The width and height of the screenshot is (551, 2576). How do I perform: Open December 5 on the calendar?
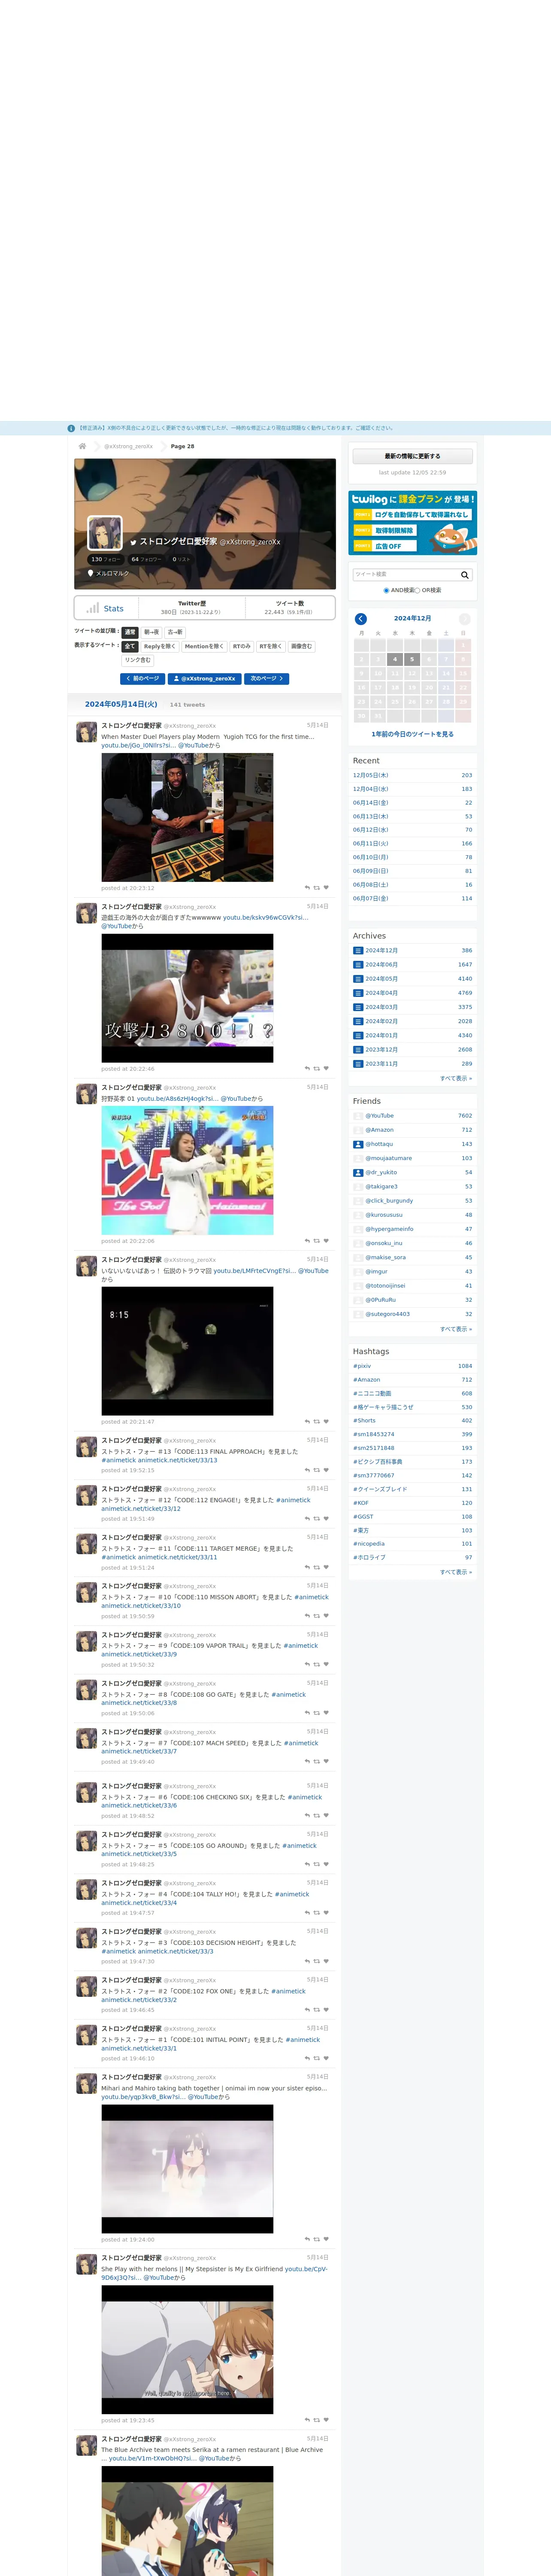coord(412,659)
